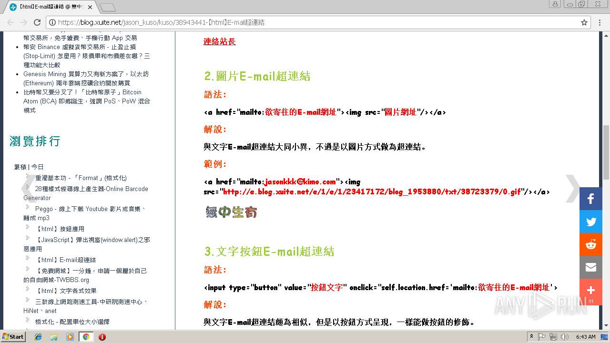Screen dimensions: 610x343
Task: Open Bitcoin Atom BCA article link
Action: coord(86,101)
